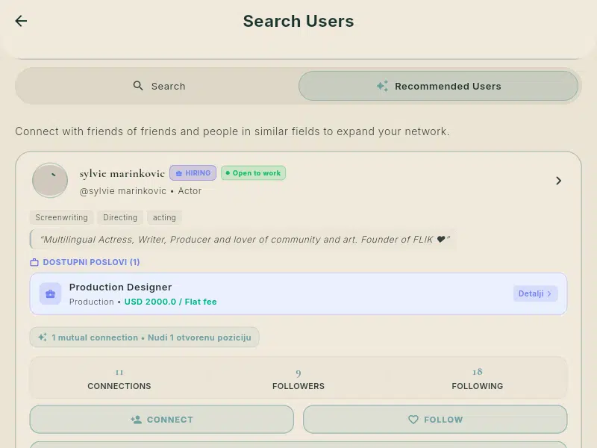This screenshot has width=597, height=448.
Task: Click the Open to work badge
Action: (x=253, y=173)
